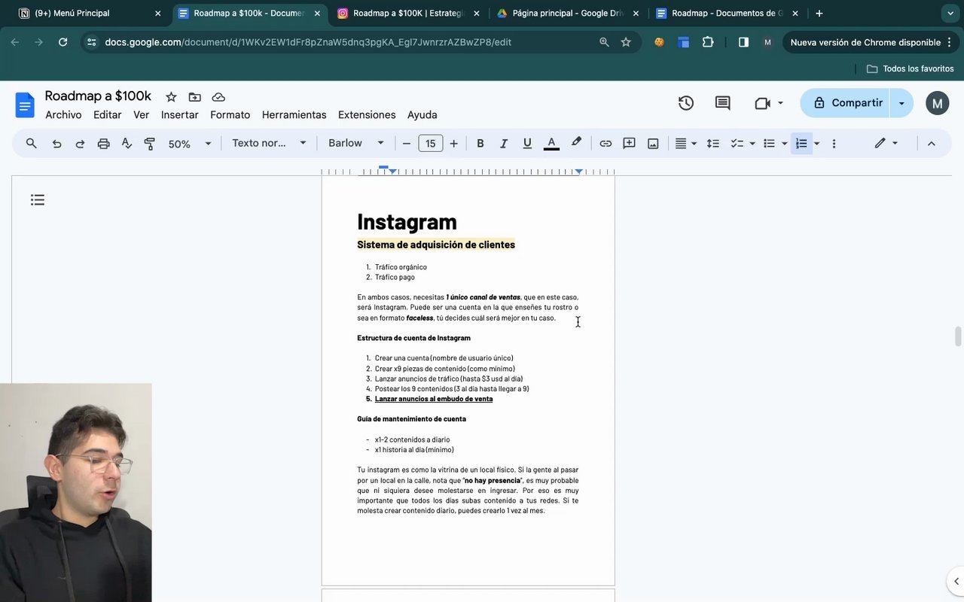Add a comment from the toolbar
The image size is (964, 602).
click(x=629, y=143)
